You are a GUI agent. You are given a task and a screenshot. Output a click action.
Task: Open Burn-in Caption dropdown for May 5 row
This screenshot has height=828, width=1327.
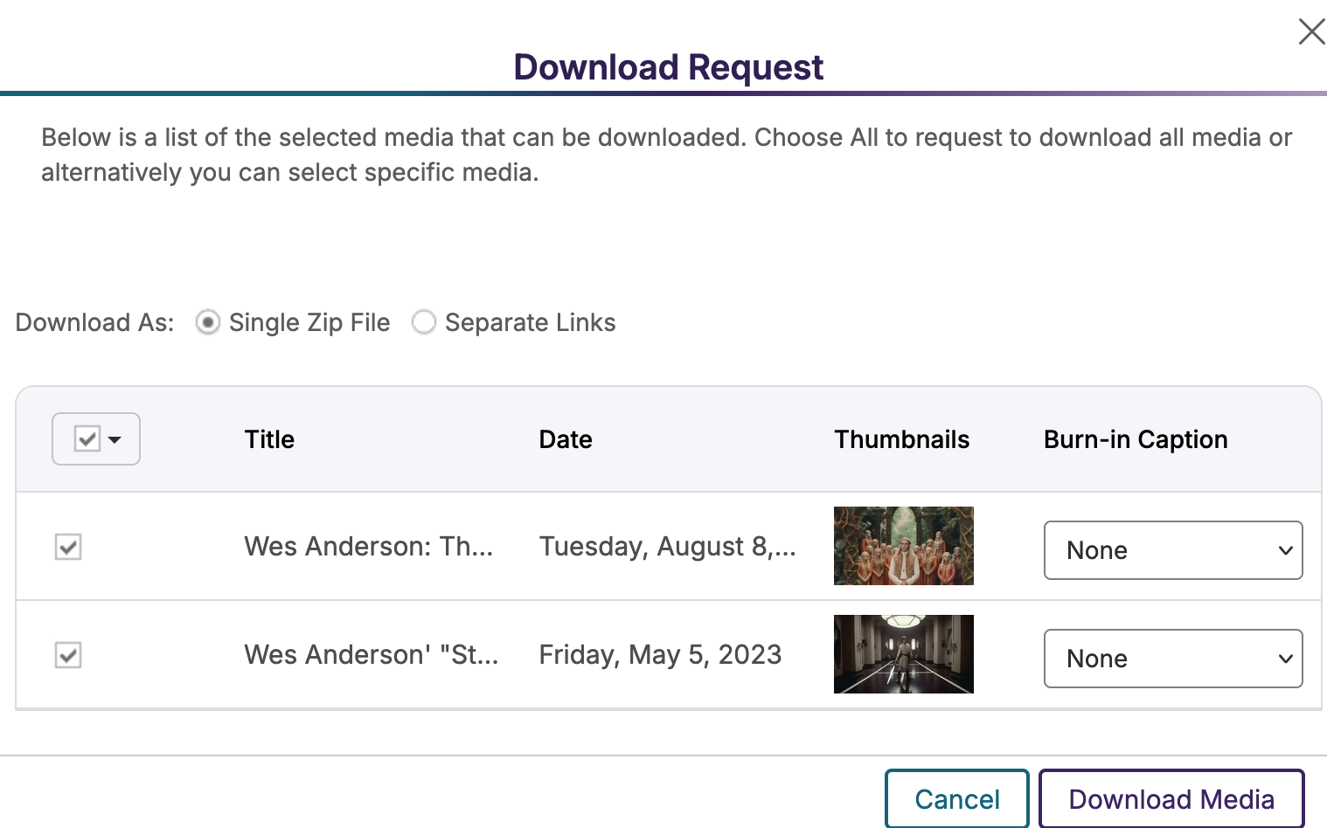pyautogui.click(x=1173, y=659)
